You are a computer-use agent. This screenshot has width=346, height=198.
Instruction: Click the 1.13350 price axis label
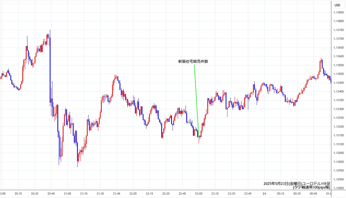coord(338,100)
